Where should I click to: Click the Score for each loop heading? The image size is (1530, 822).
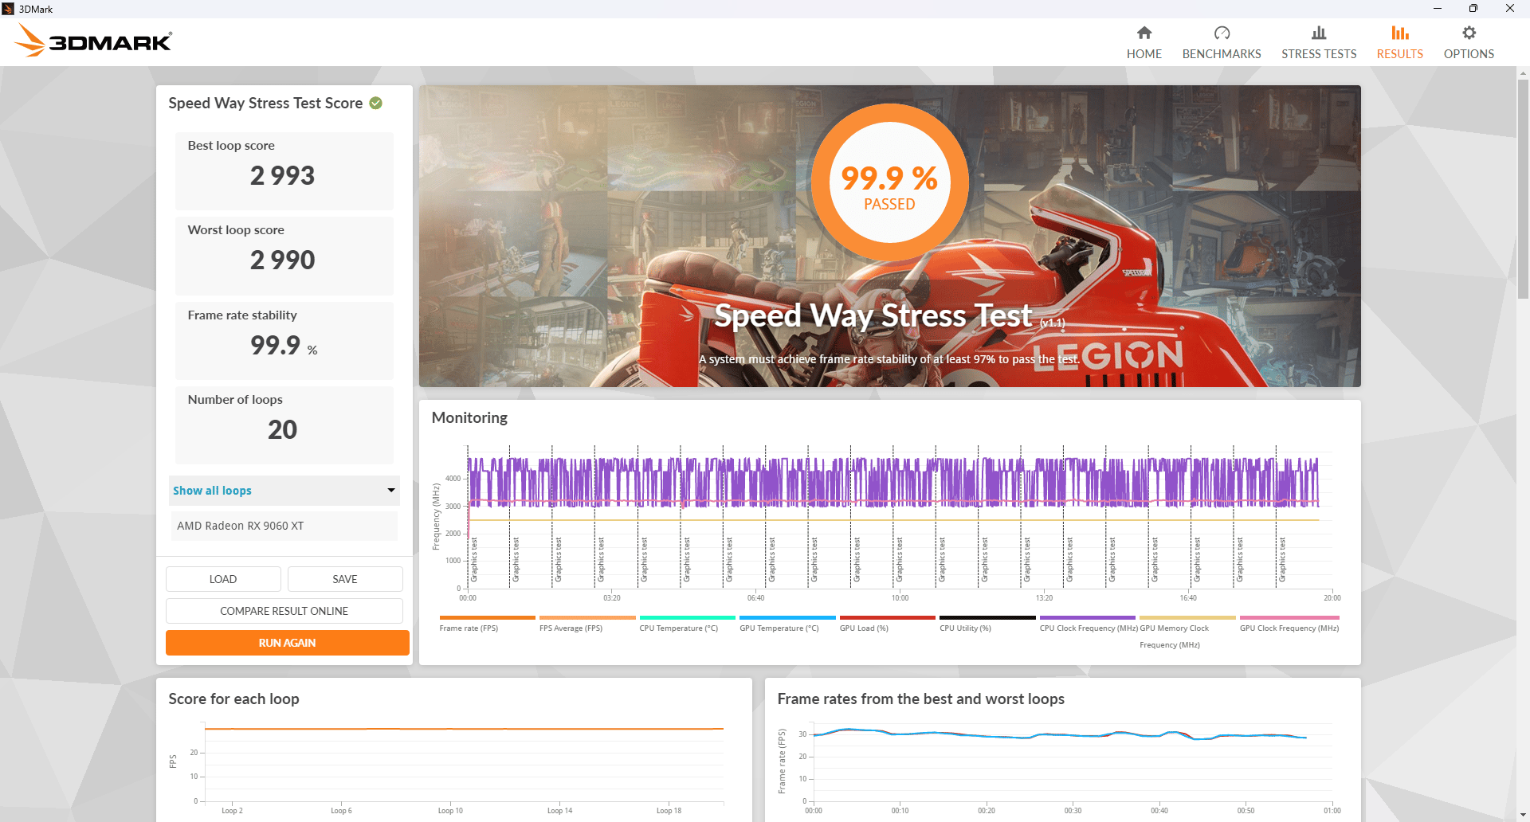click(x=233, y=699)
